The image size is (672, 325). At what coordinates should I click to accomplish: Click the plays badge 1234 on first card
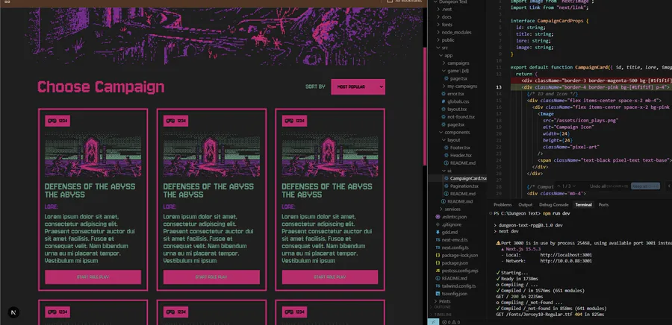(x=57, y=121)
